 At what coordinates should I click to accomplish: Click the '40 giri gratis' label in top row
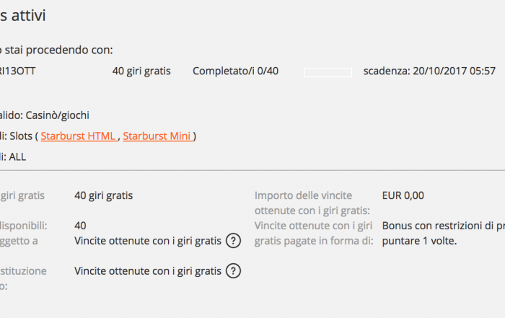pos(141,71)
